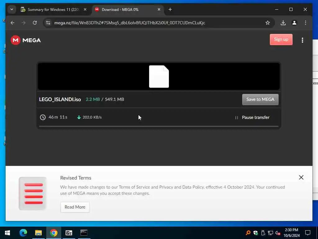Close the Summary for Windows 11 tab
The image size is (318, 239).
point(85,10)
